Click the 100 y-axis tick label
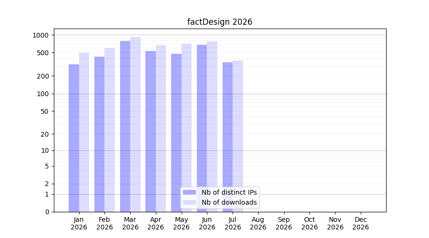This screenshot has height=238, width=429. 42,94
